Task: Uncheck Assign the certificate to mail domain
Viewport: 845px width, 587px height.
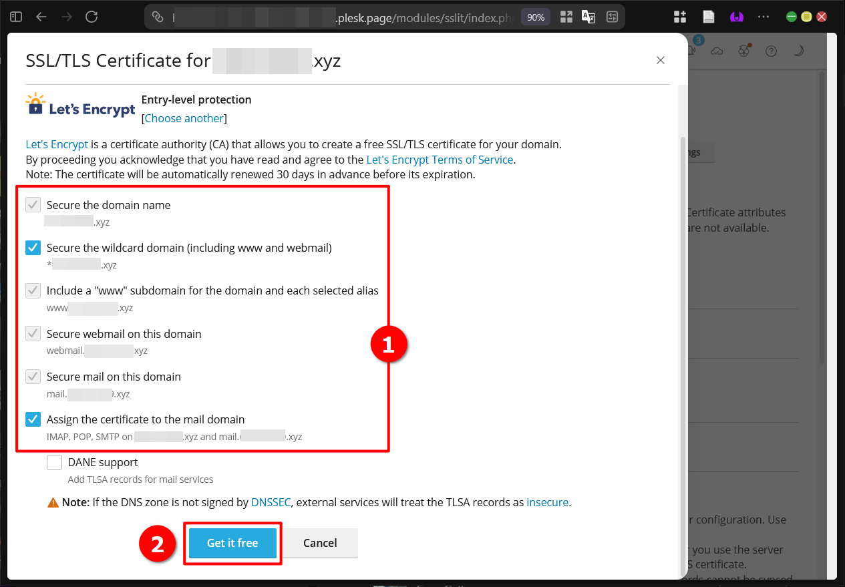Action: (33, 419)
